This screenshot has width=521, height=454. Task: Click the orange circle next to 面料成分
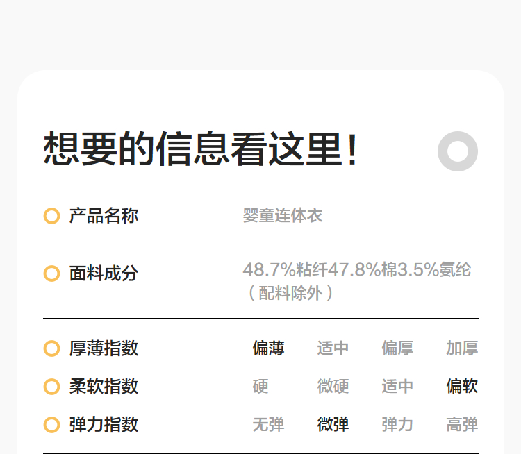52,274
